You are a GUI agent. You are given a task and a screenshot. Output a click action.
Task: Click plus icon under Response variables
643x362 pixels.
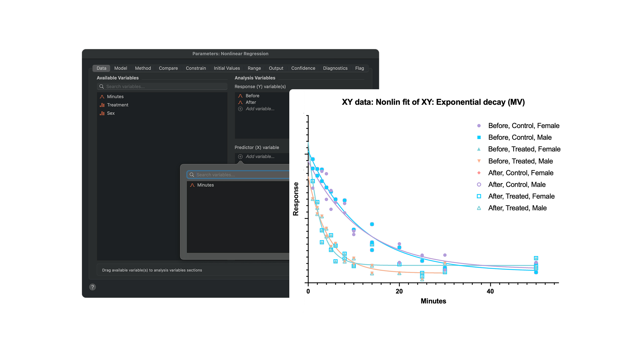click(x=240, y=109)
